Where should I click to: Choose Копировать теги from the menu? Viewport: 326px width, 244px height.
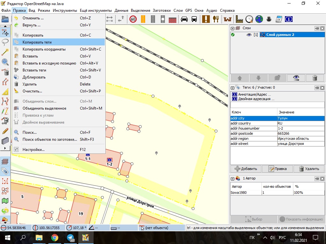tap(59, 42)
